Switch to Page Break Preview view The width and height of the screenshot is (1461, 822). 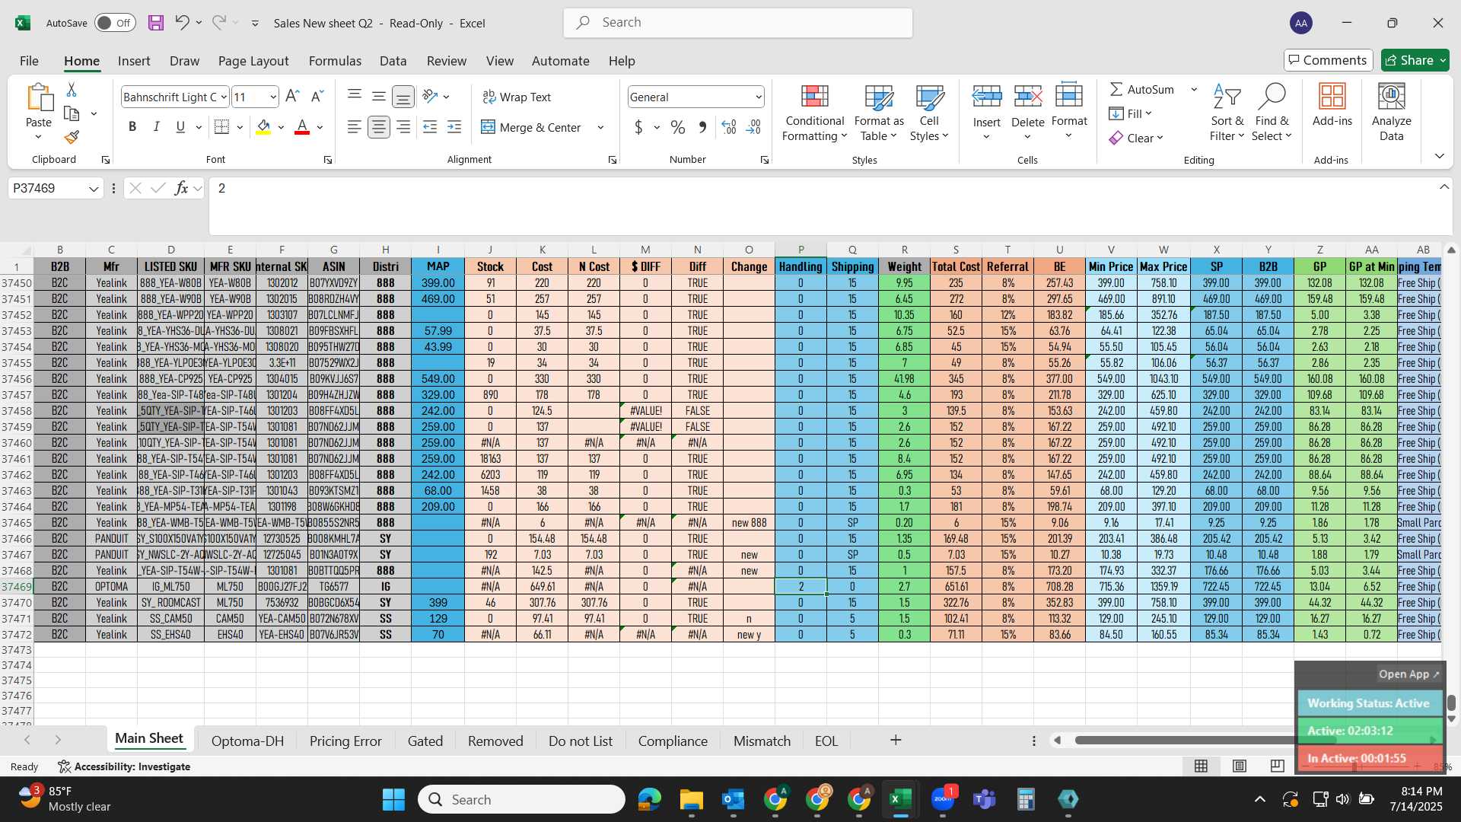coord(1278,766)
